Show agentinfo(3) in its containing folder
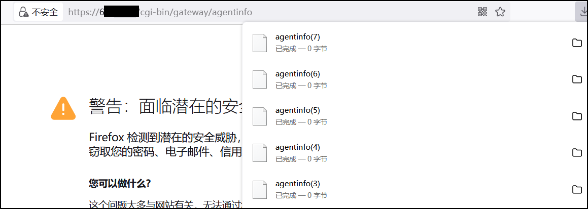588x209 pixels. click(577, 189)
